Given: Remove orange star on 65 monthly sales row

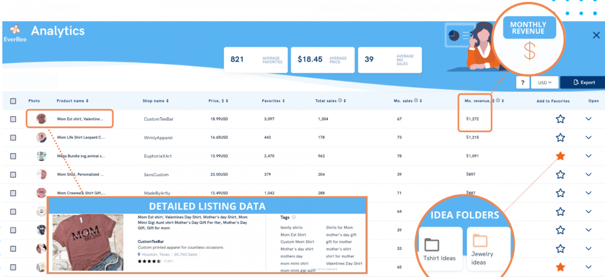Looking at the screenshot, I should pos(560,267).
